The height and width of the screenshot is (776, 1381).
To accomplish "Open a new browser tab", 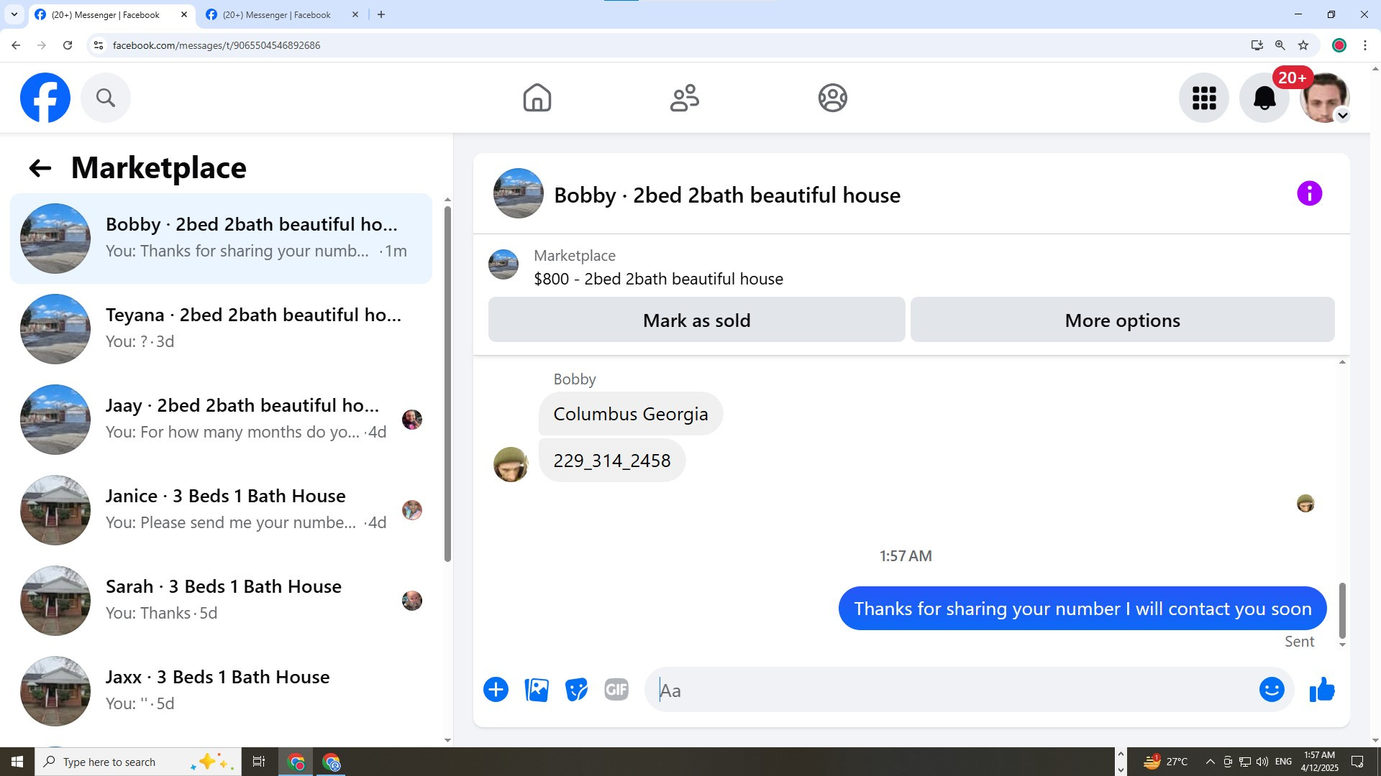I will (381, 14).
